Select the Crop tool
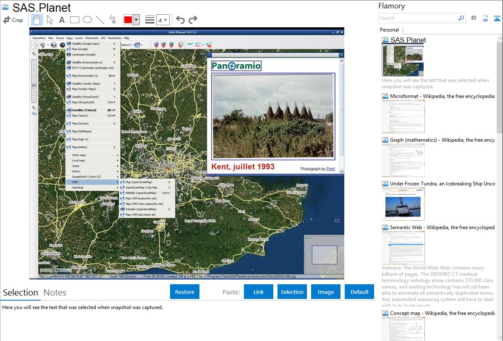 point(13,20)
